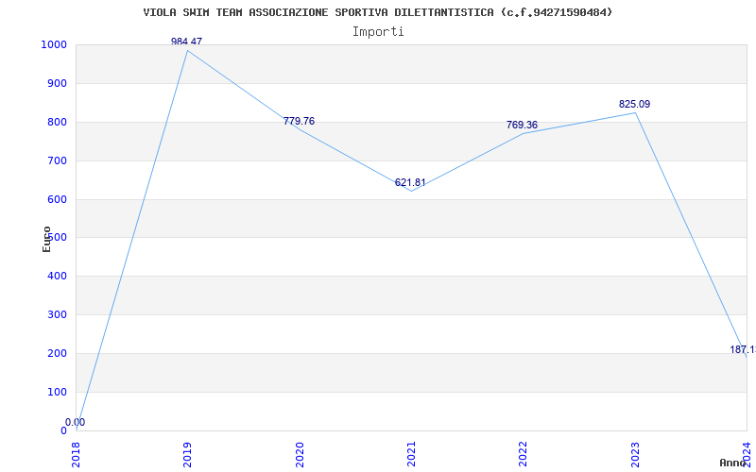Click the 2020 x-axis label
The height and width of the screenshot is (472, 756).
tap(299, 454)
